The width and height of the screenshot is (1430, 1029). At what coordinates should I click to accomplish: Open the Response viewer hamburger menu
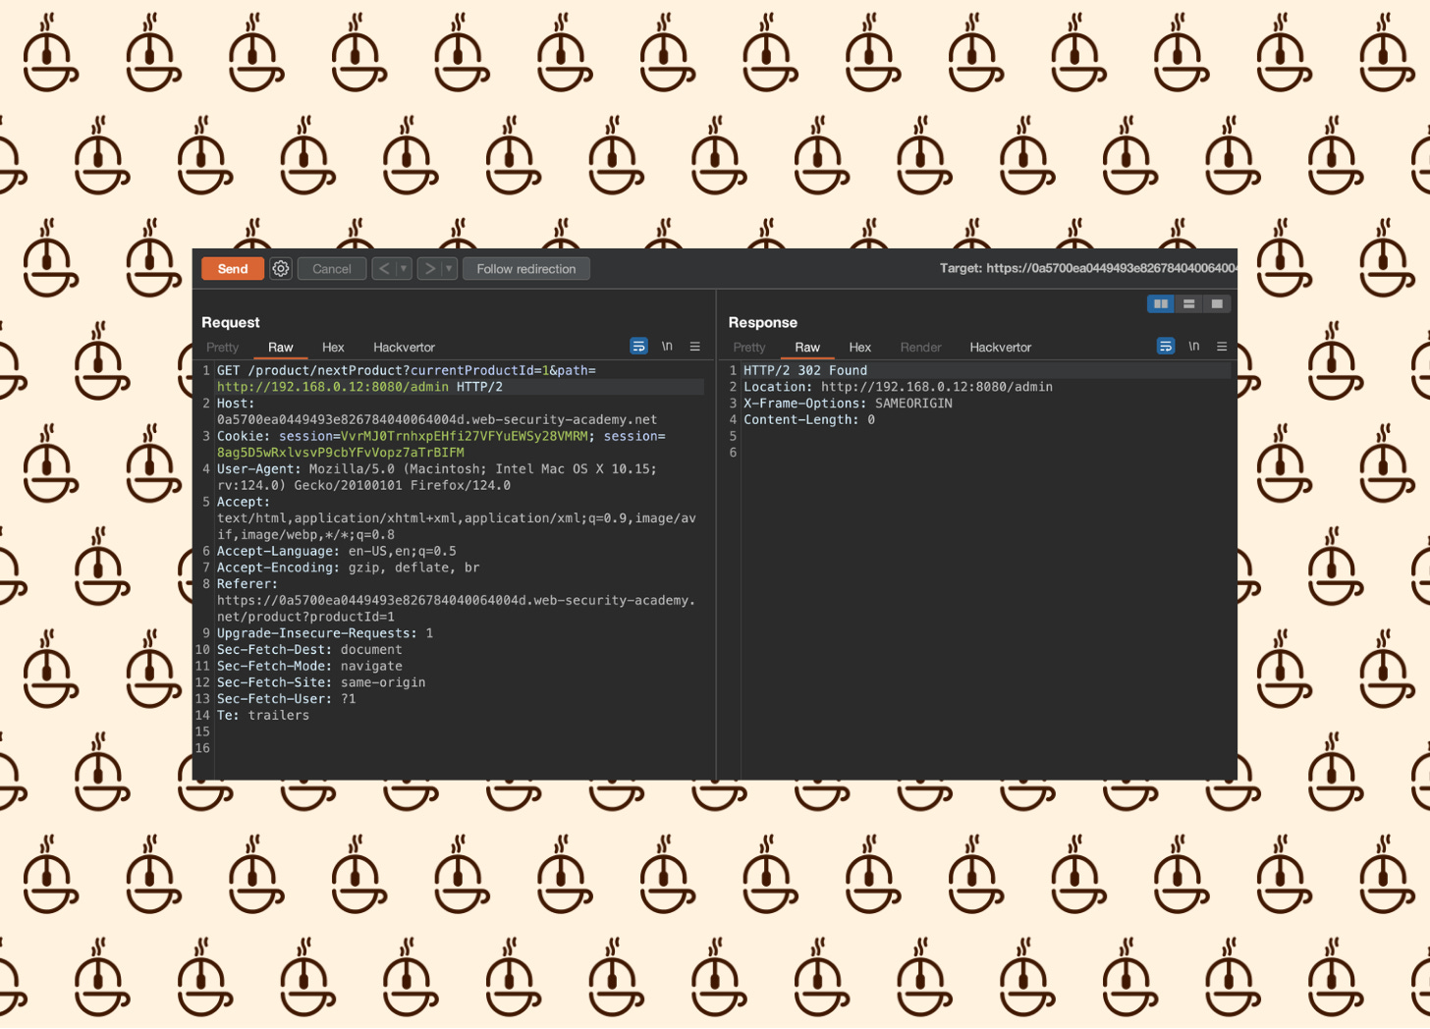pyautogui.click(x=1222, y=347)
